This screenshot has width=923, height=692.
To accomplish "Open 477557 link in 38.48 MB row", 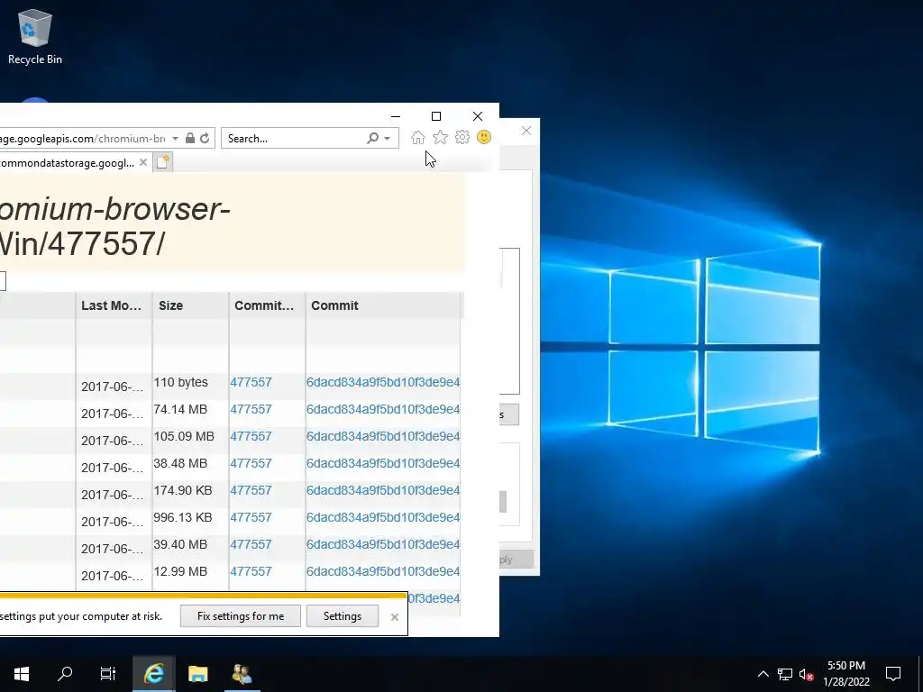I will 251,463.
